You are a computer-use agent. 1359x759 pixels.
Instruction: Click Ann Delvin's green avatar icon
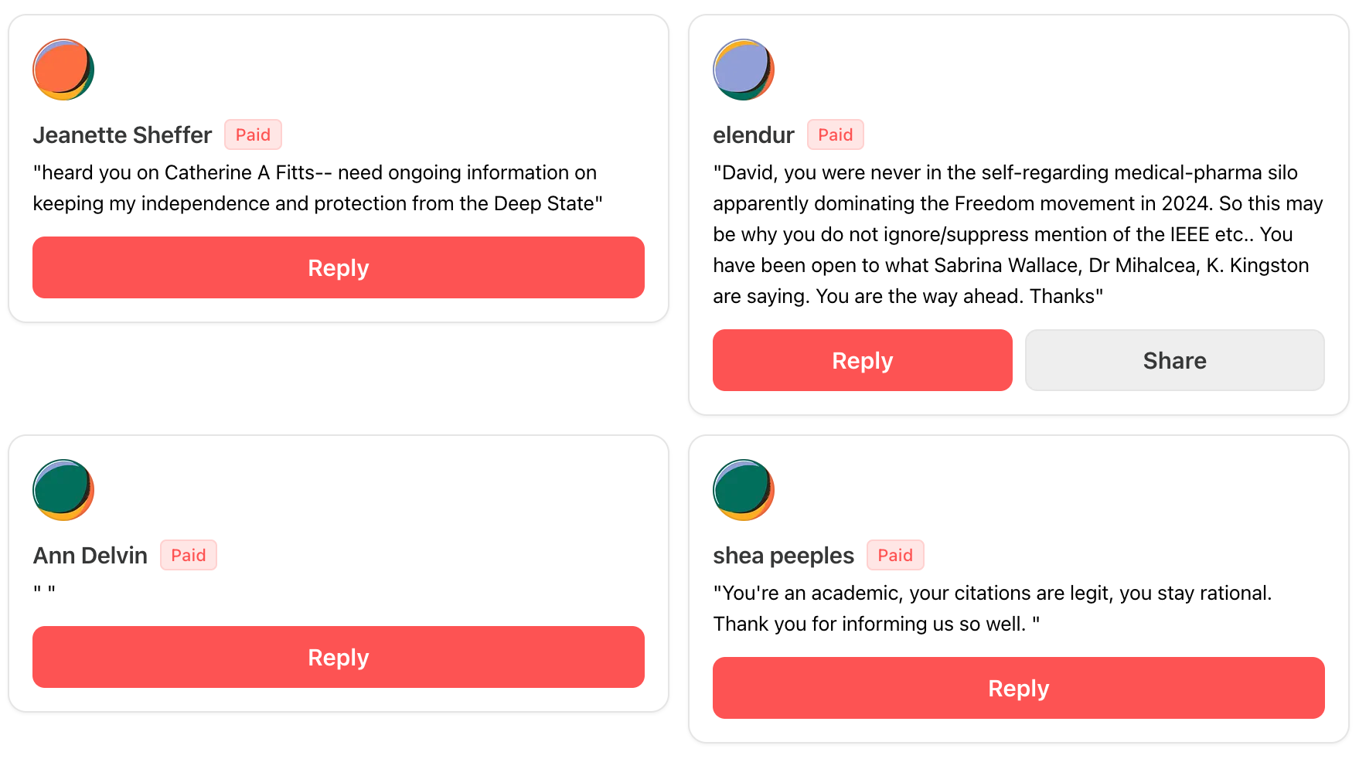pos(63,490)
